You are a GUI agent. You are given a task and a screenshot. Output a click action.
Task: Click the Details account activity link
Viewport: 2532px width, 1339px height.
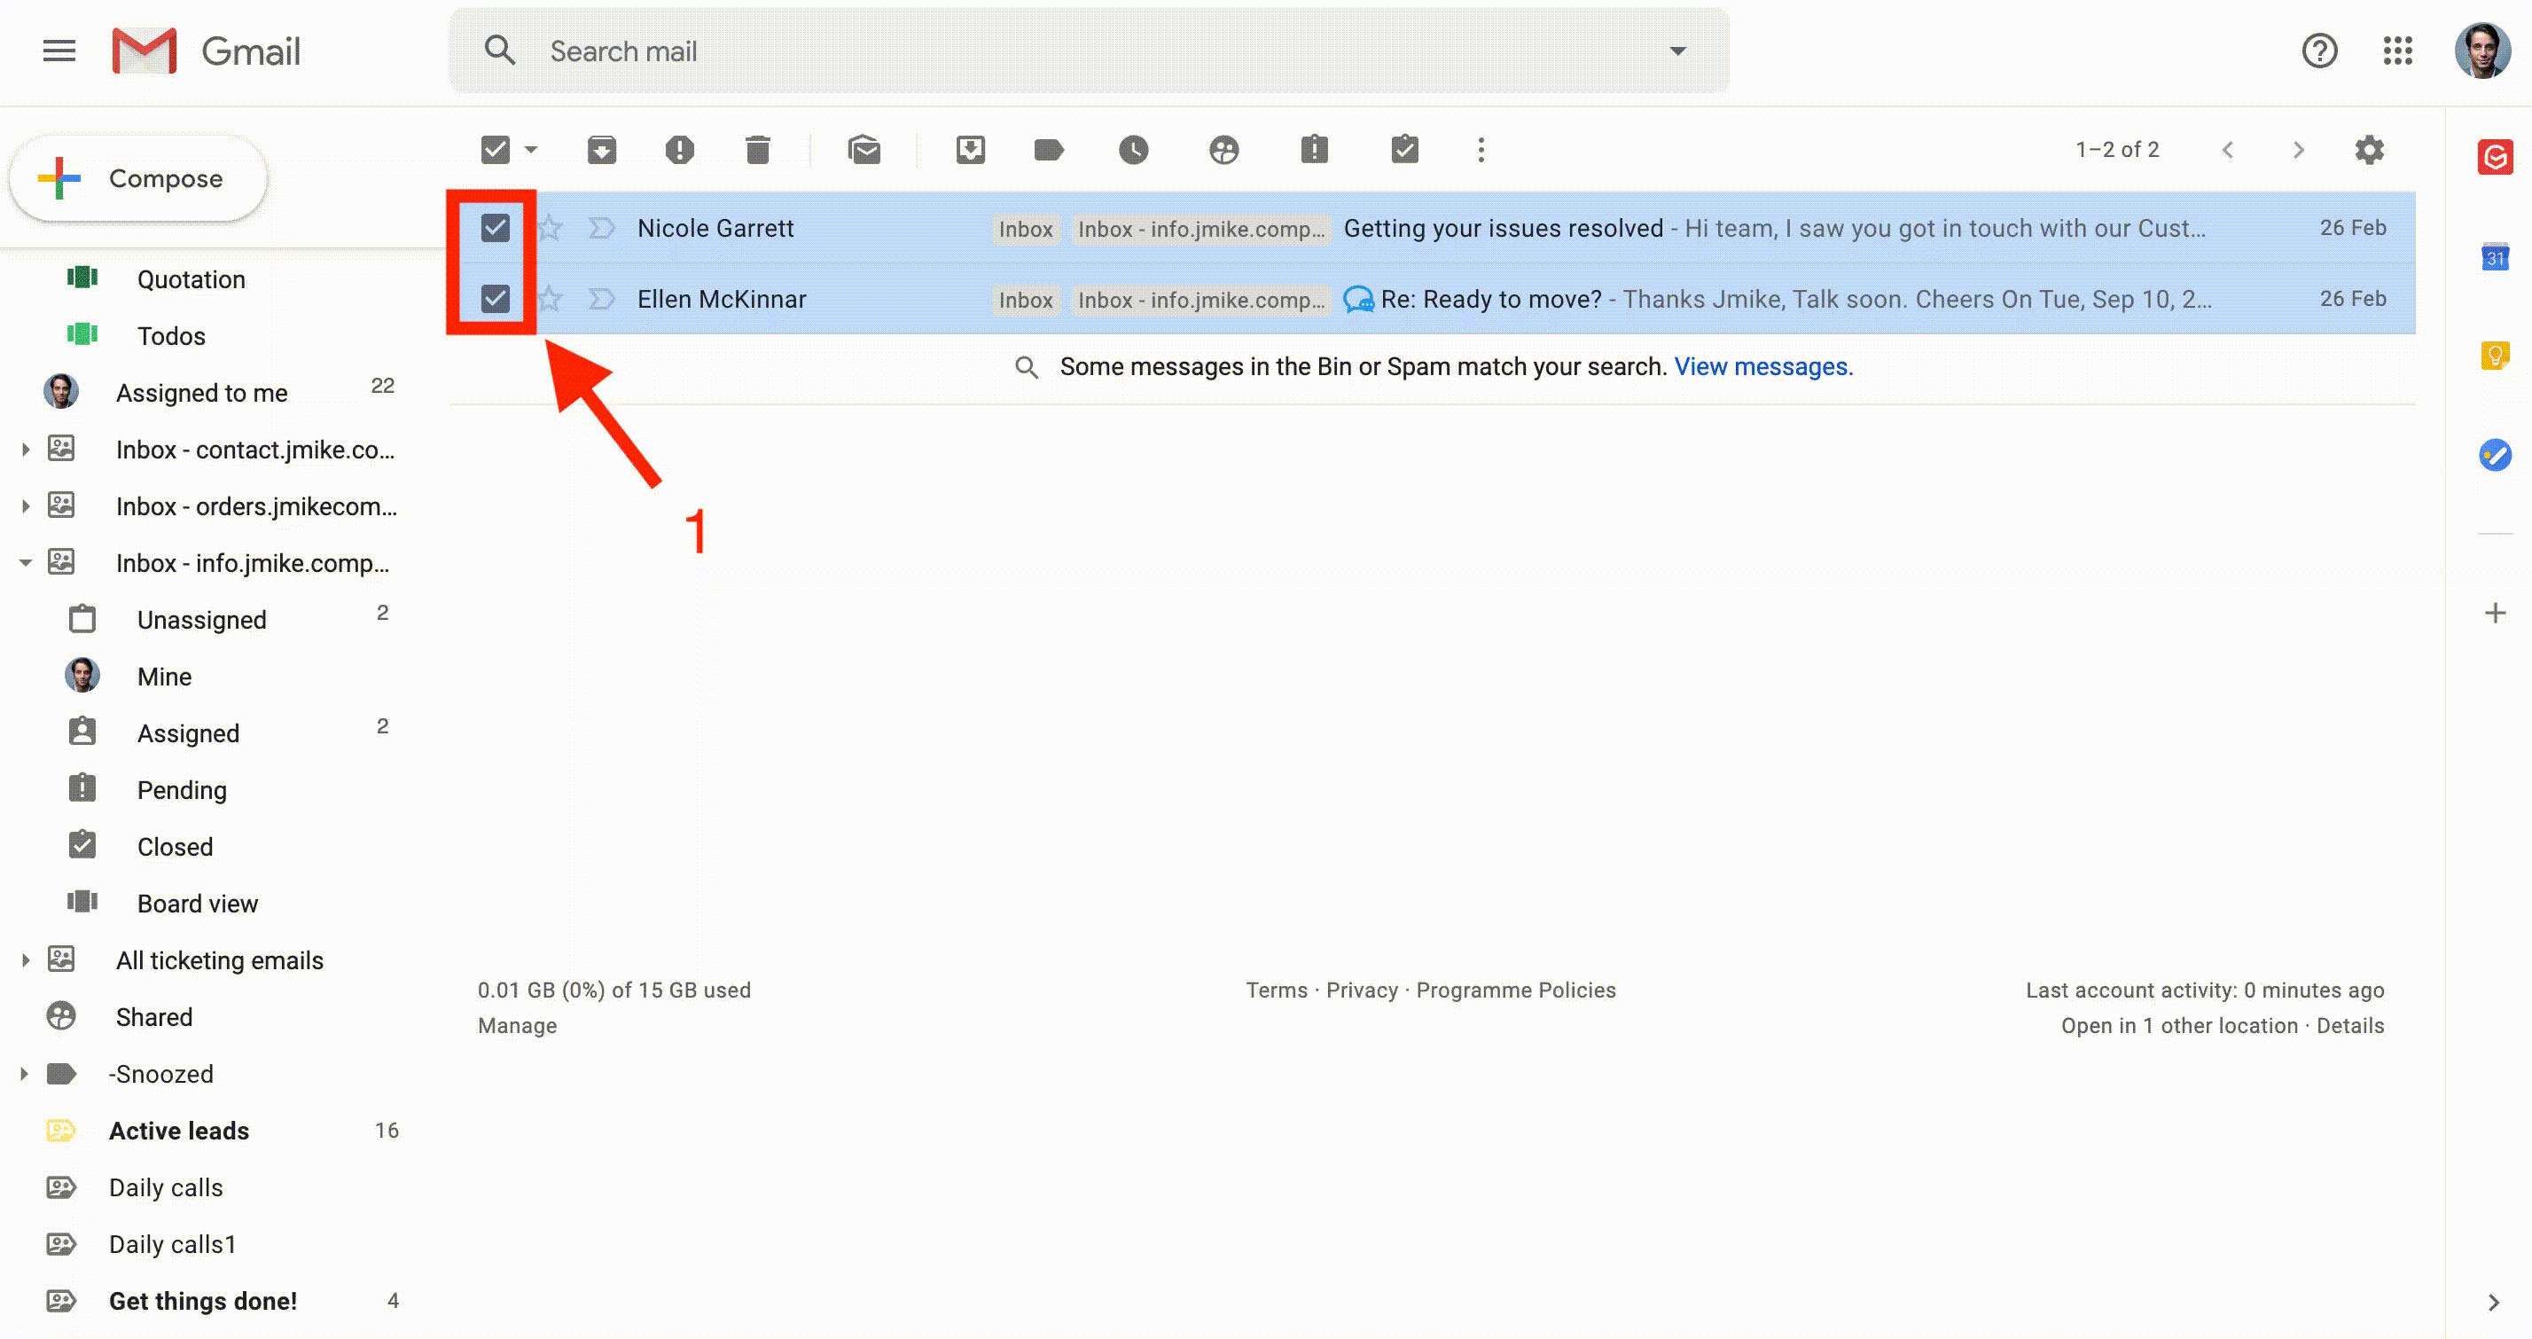tap(2350, 1026)
